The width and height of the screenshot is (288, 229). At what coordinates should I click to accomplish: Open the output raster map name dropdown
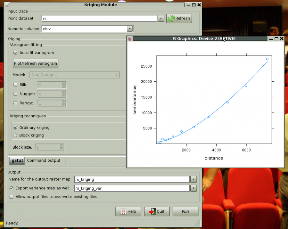point(193,179)
